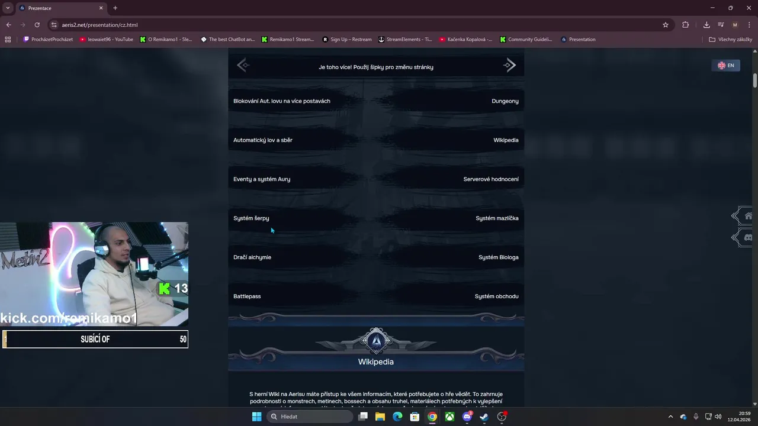Close the Prezentace tab
This screenshot has width=758, height=426.
pyautogui.click(x=101, y=8)
